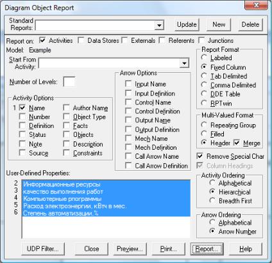Enable the Junctions checkbox
Viewport: 272px width, 263px height.
[x=201, y=40]
